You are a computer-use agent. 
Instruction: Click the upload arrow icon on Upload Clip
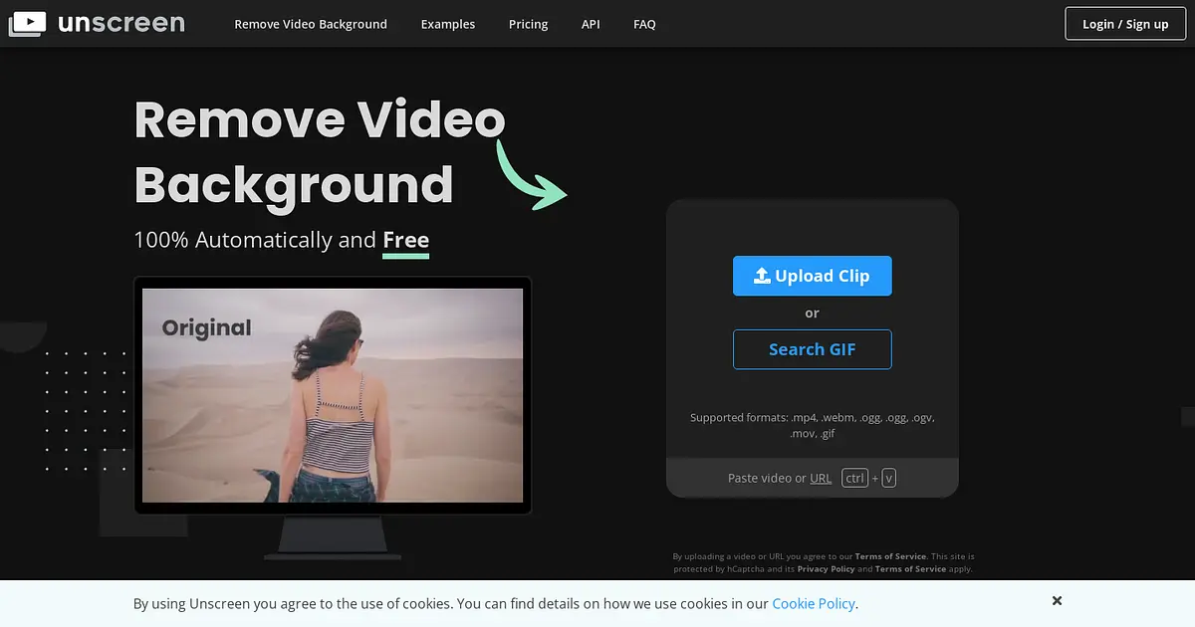click(762, 276)
